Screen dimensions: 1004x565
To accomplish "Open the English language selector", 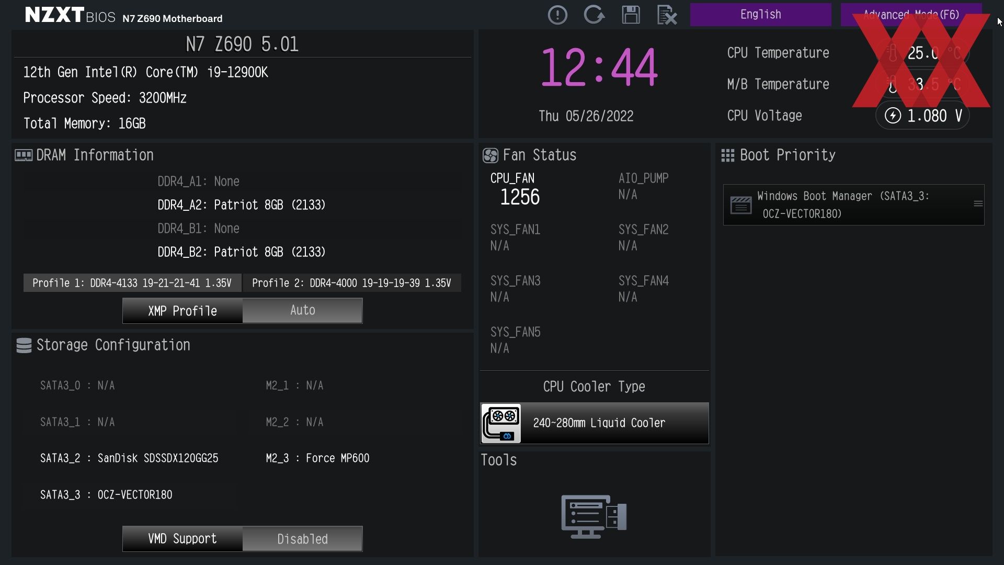I will point(760,15).
